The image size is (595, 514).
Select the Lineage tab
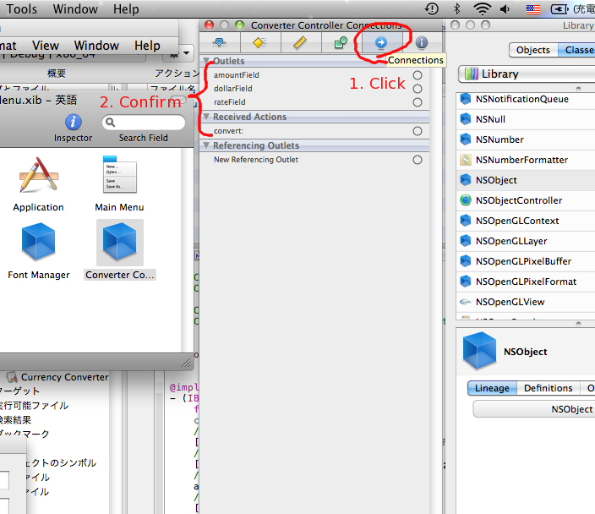point(492,388)
